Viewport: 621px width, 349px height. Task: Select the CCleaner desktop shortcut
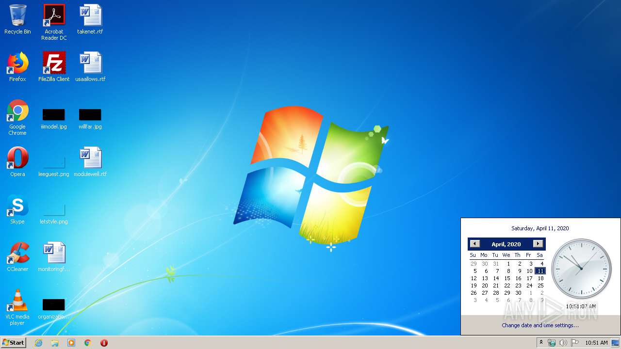(x=17, y=257)
